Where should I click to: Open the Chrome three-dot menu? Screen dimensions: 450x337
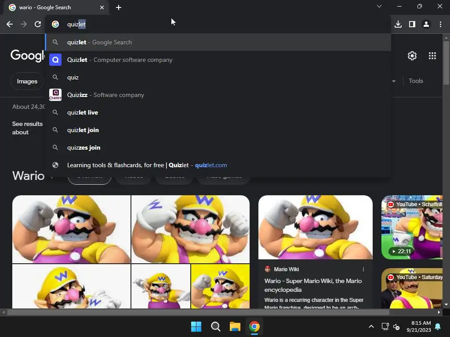tap(440, 25)
